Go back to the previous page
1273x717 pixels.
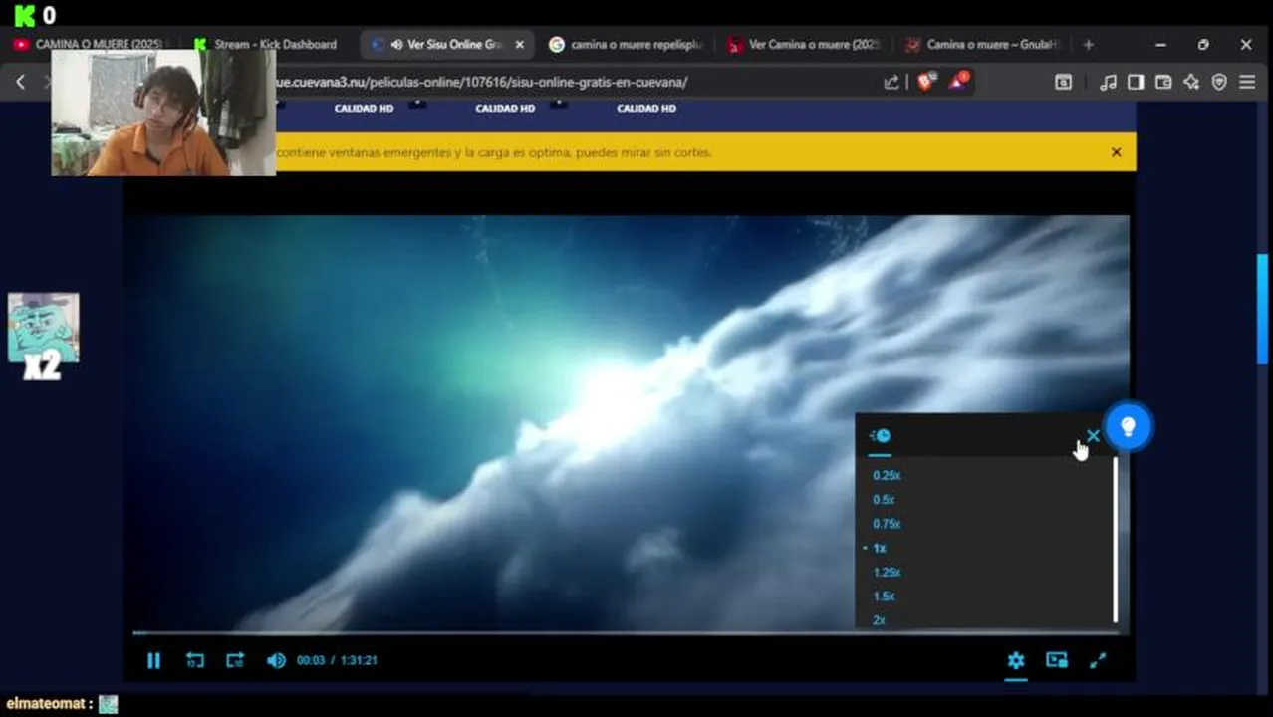click(20, 83)
